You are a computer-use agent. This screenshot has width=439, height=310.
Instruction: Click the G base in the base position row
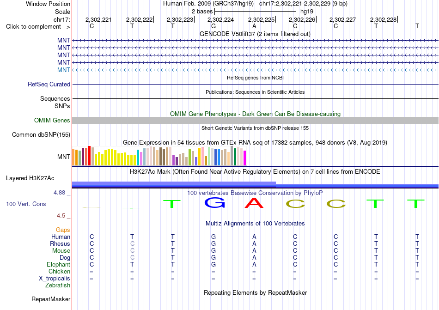click(x=213, y=26)
